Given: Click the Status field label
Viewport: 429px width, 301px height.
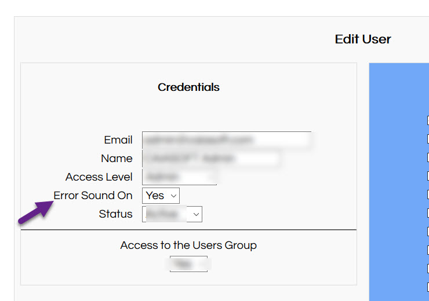Looking at the screenshot, I should (x=115, y=214).
